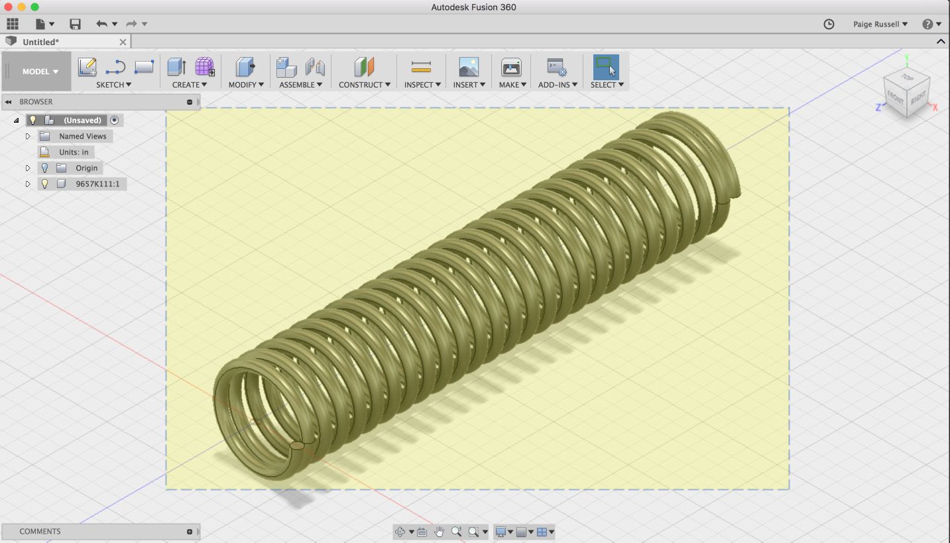This screenshot has height=543, width=950.
Task: Click the activate radio button beside (Unsaved)
Action: (x=115, y=120)
